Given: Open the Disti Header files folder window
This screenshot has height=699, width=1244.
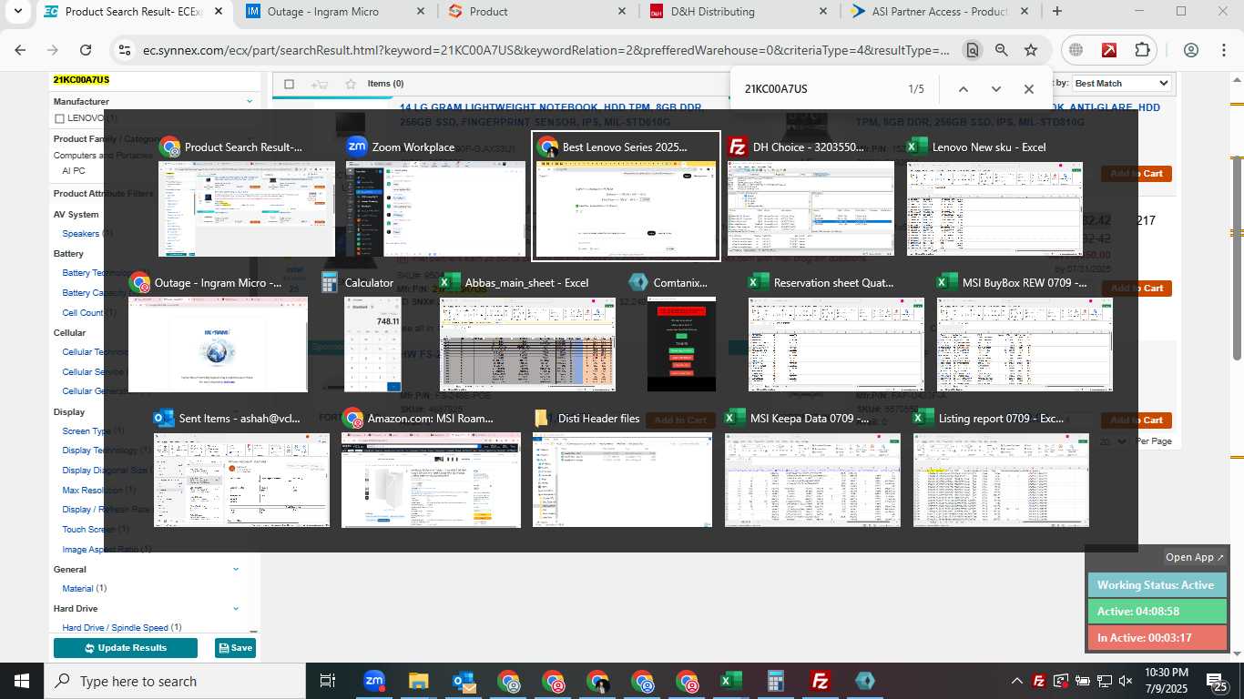Looking at the screenshot, I should point(622,480).
